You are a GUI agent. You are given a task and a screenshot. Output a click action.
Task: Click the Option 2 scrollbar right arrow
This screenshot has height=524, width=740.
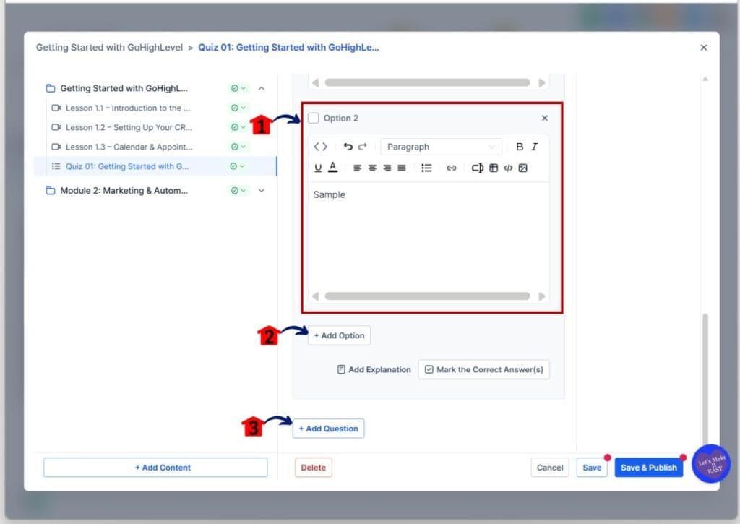542,296
